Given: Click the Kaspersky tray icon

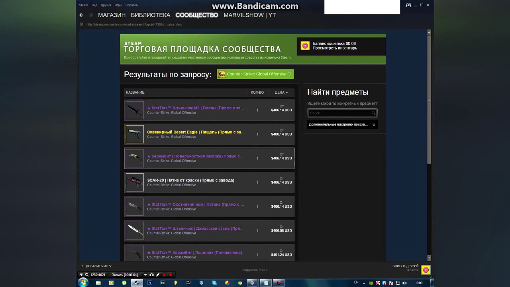Looking at the screenshot, I should pos(378,283).
